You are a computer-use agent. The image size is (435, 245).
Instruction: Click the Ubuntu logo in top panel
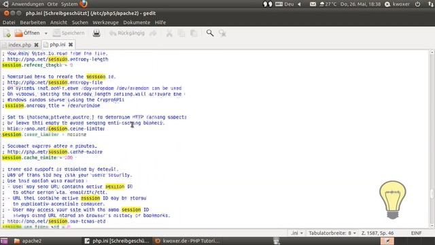pyautogui.click(x=5, y=4)
